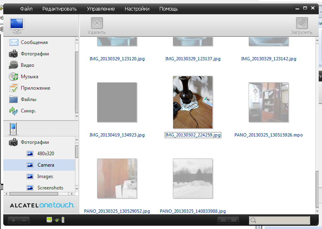Select thumbnail IMG_20130419_134923.jpg
Image resolution: width=322 pixels, height=229 pixels.
117,102
